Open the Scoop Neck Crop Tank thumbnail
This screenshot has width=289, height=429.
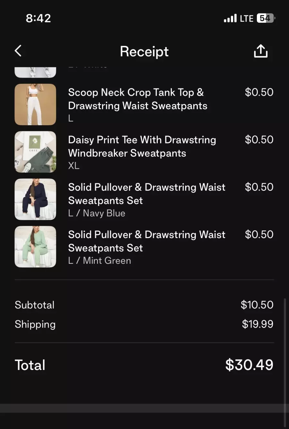pyautogui.click(x=35, y=104)
